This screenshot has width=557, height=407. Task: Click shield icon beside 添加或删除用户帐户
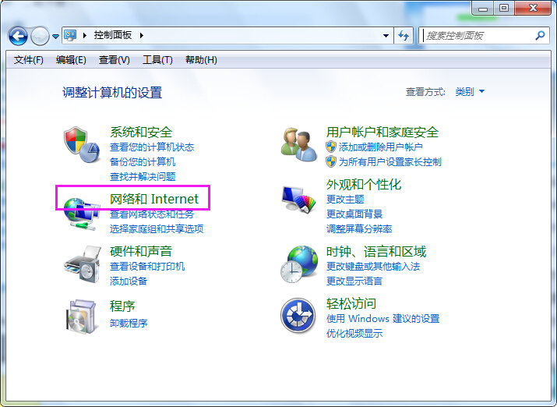pos(331,147)
